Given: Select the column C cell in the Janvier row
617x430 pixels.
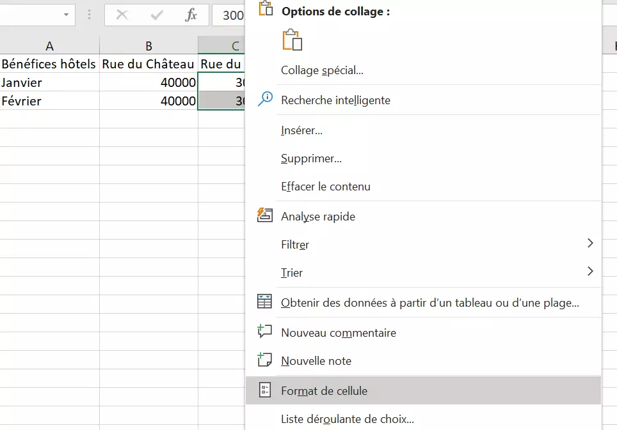Looking at the screenshot, I should click(x=221, y=82).
